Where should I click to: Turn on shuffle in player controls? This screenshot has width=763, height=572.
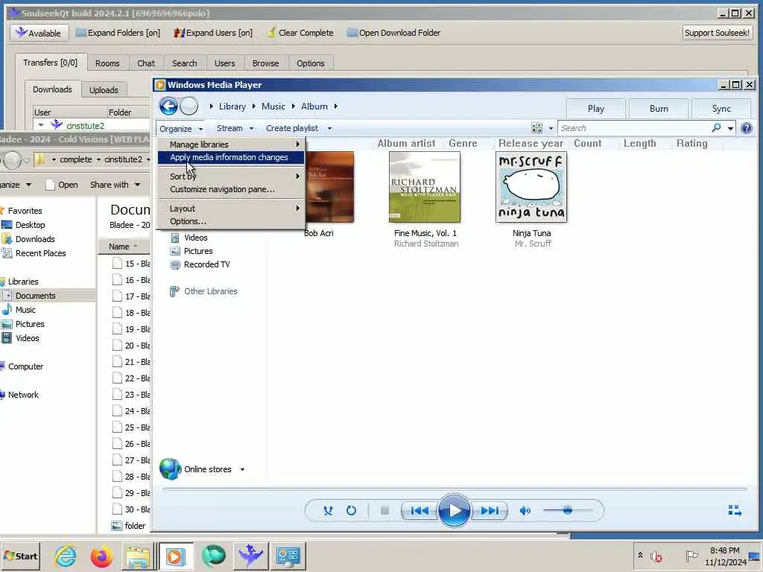click(328, 511)
